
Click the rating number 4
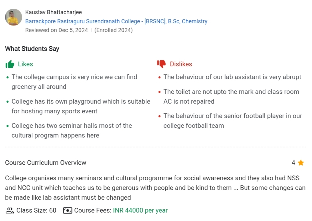coord(293,163)
